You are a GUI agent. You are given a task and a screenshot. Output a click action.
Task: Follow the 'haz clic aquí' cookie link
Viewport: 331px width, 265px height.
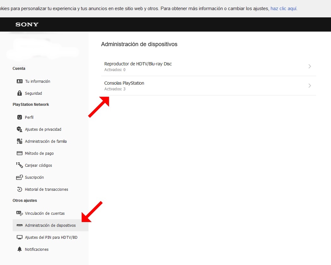coord(284,9)
